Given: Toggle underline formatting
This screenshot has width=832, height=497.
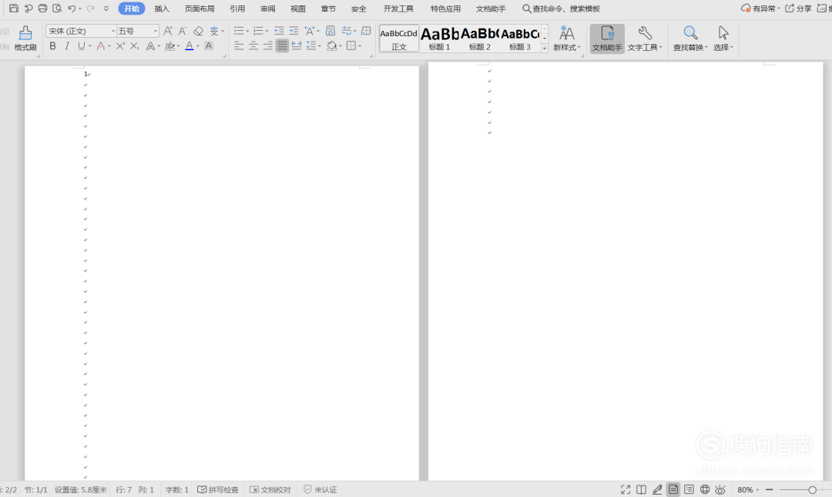Looking at the screenshot, I should tap(81, 46).
